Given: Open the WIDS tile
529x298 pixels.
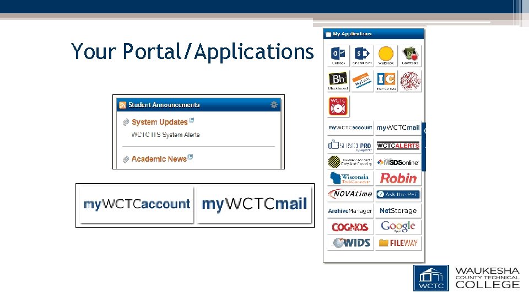Looking at the screenshot, I should click(x=350, y=243).
